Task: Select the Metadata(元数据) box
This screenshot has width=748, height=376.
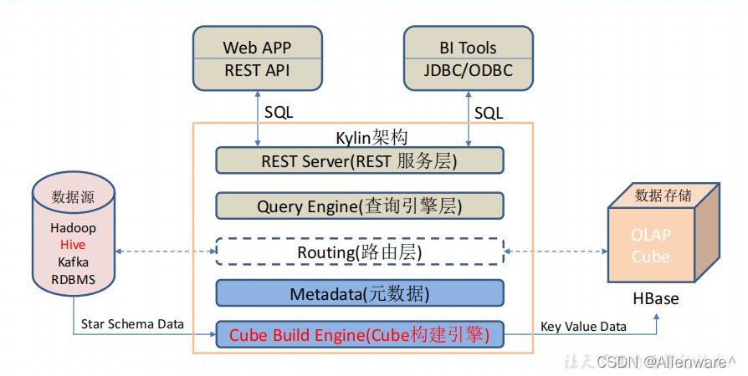Action: pos(360,293)
